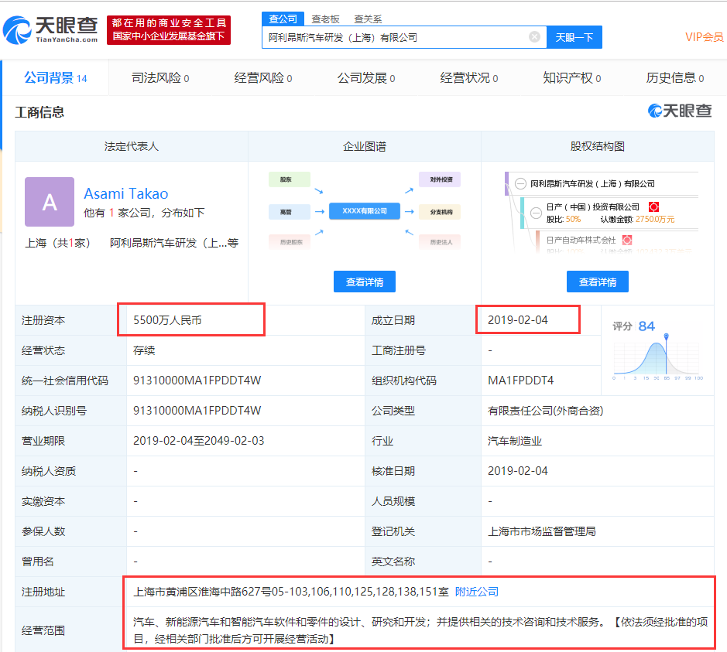Open the 企业图谱 diagram thumbnail
This screenshot has width=727, height=652.
[365, 210]
